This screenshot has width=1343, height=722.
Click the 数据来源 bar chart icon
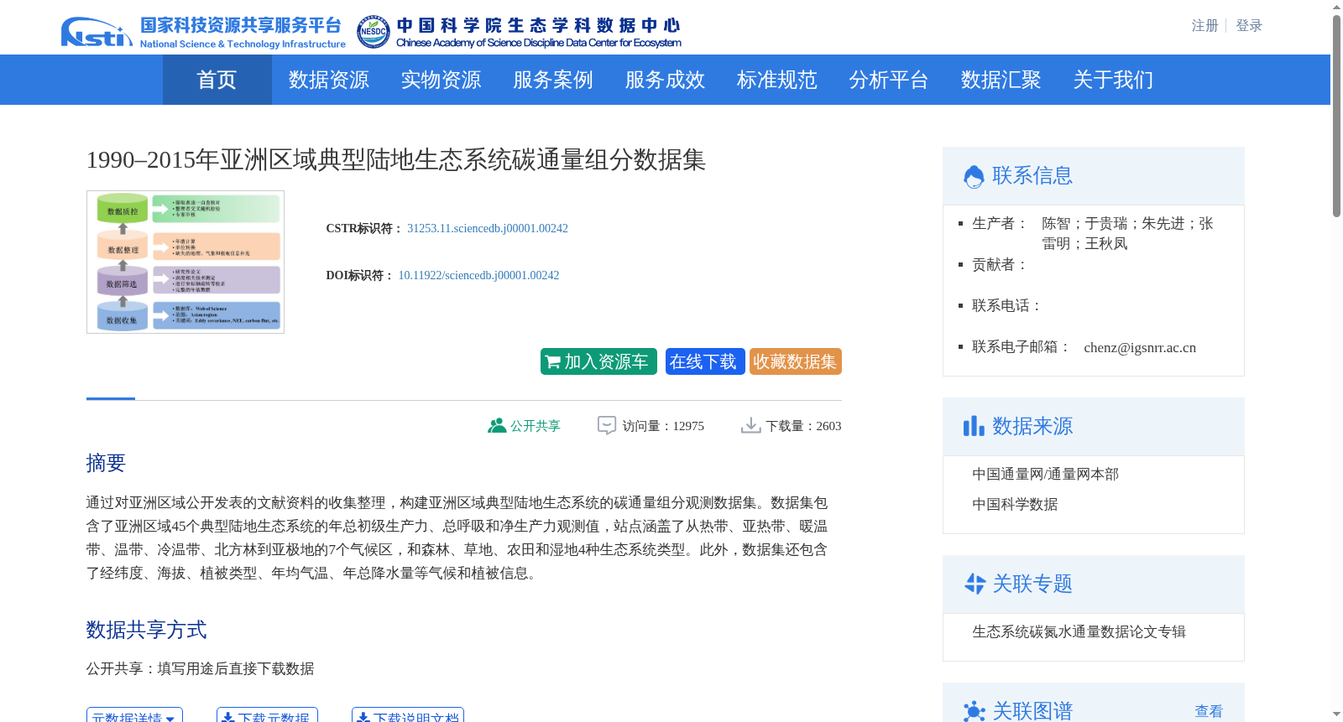(x=974, y=426)
